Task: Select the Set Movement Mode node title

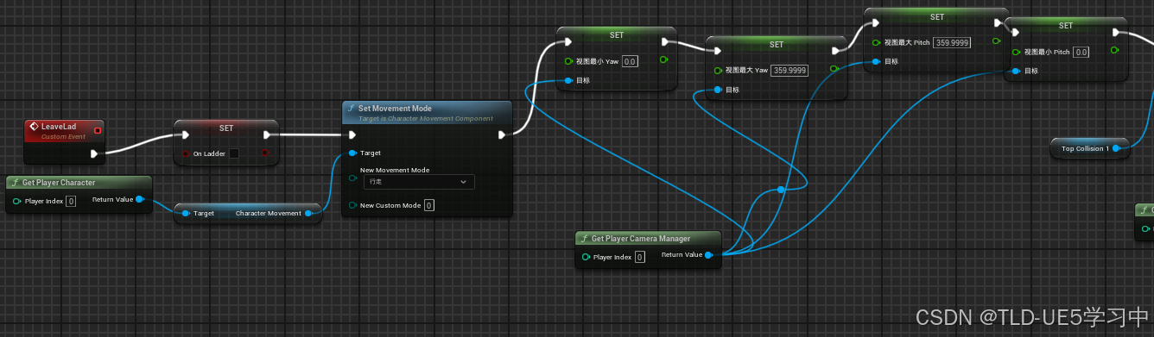Action: coord(395,109)
